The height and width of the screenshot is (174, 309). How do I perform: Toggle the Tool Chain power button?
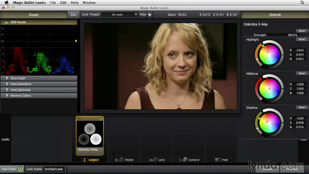20,169
